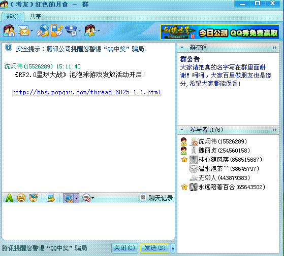Collapse the 参与者 section triangle

pos(182,130)
